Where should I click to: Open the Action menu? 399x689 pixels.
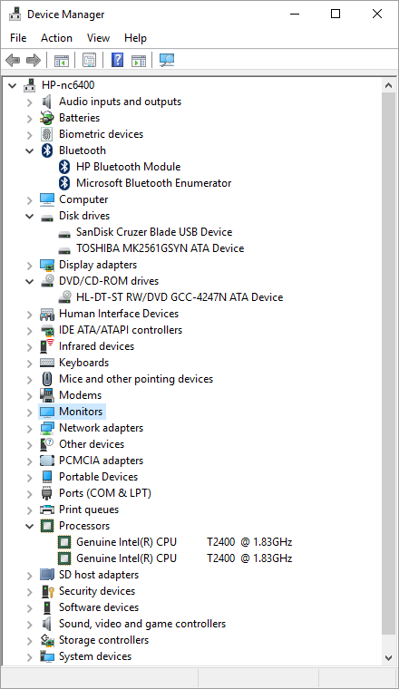point(56,38)
